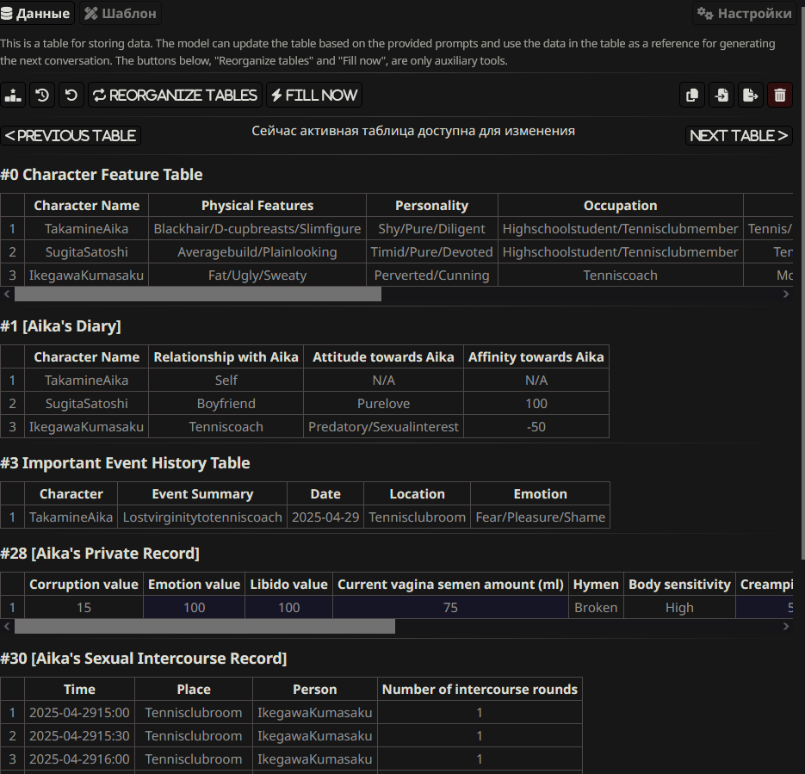Click the undo arrow icon
The image size is (805, 774).
tap(71, 95)
